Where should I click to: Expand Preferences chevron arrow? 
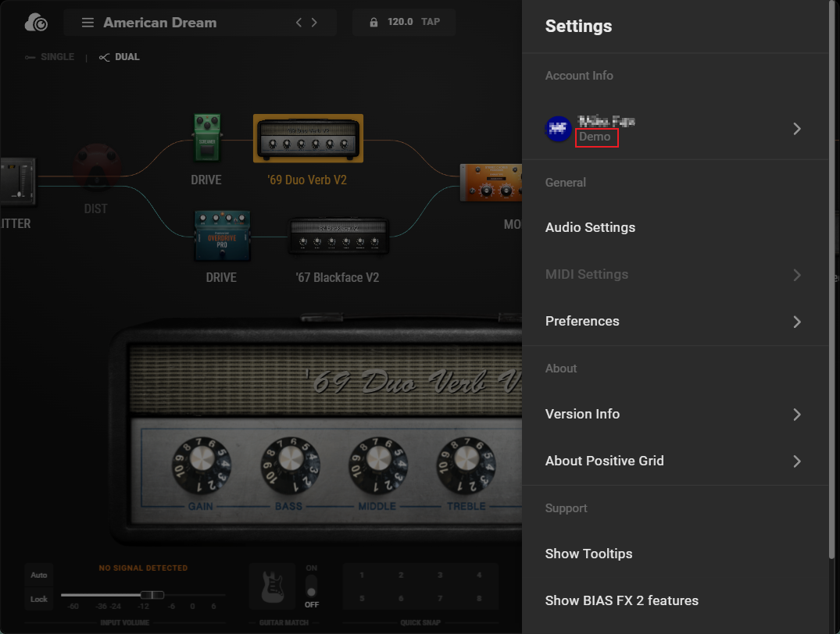pyautogui.click(x=796, y=321)
